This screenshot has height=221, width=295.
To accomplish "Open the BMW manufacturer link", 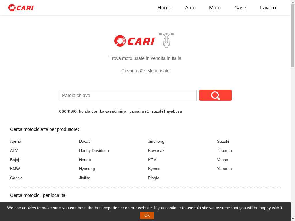I will 15,169.
